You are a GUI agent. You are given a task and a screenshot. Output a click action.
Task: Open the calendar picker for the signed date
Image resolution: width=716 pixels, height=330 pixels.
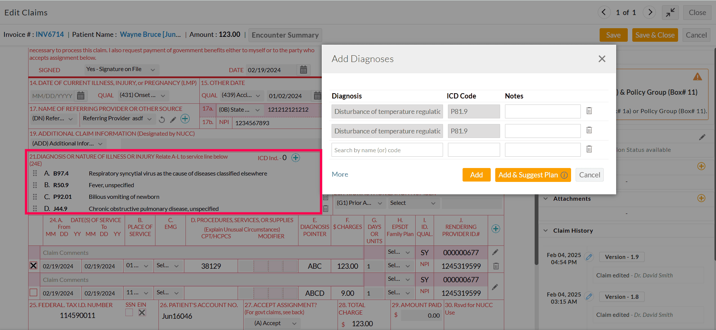(303, 70)
